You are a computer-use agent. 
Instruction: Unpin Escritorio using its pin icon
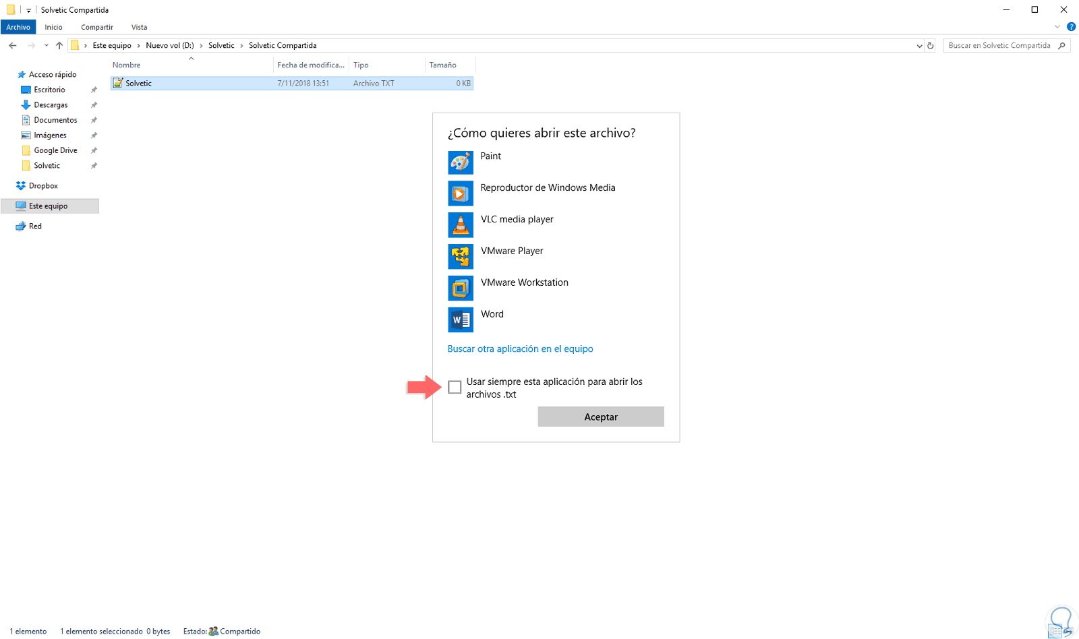point(94,90)
